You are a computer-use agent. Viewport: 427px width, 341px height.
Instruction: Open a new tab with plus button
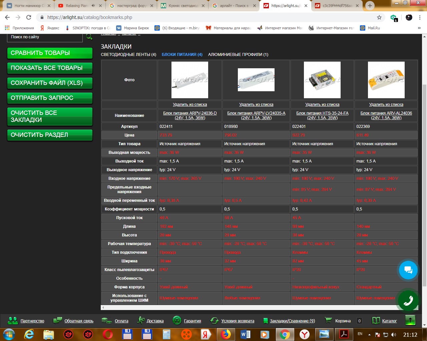pos(370,6)
